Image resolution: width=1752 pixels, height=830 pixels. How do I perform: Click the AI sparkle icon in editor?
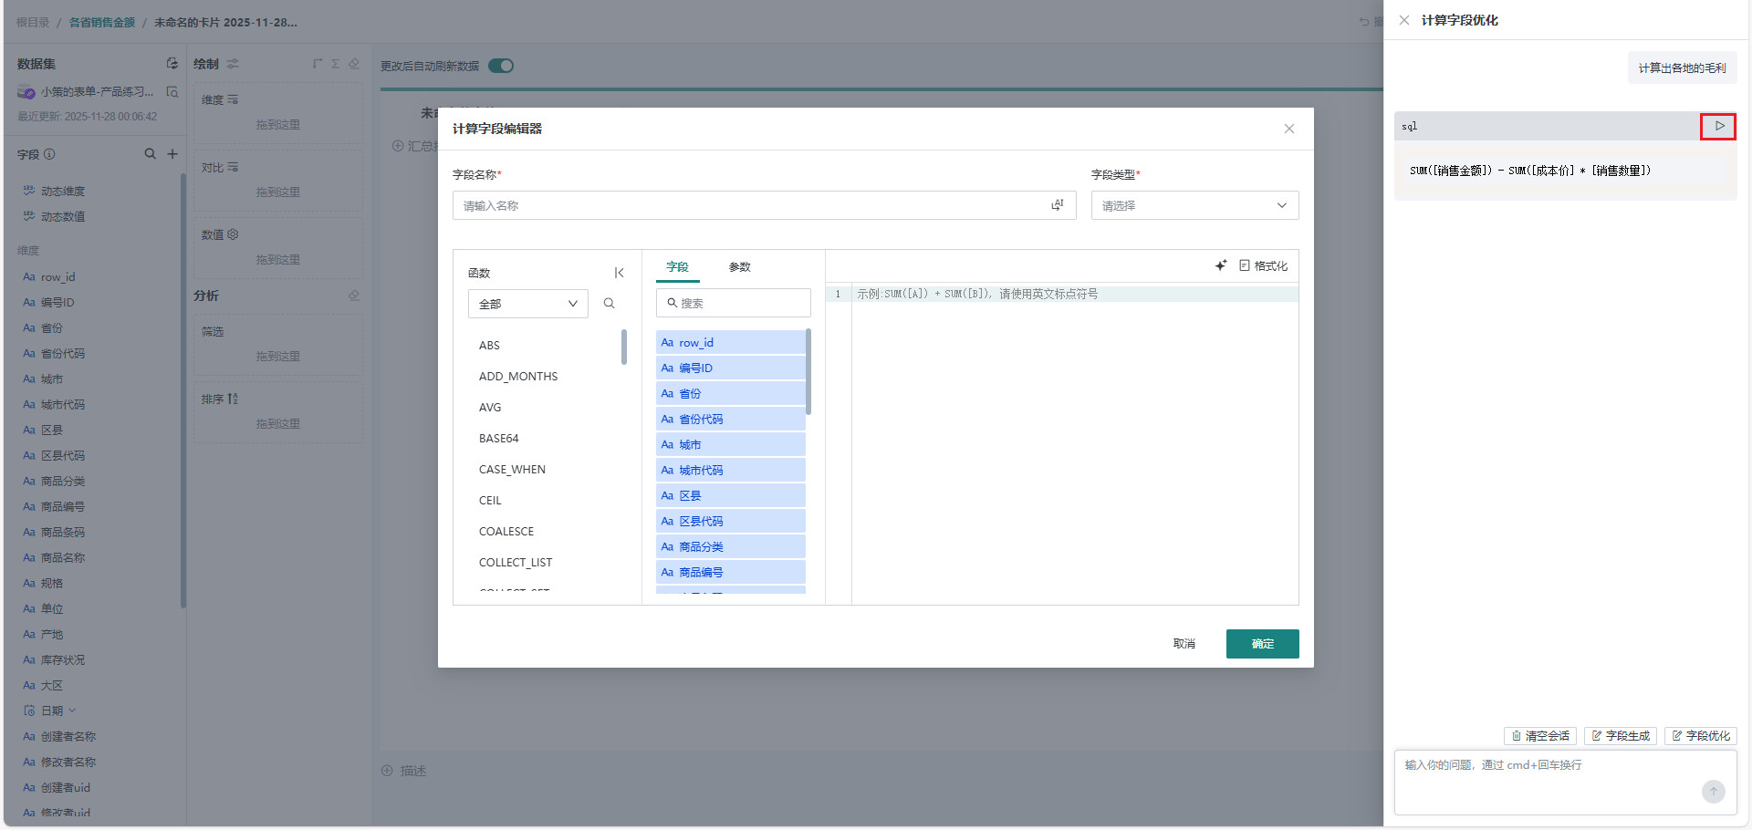[1221, 265]
